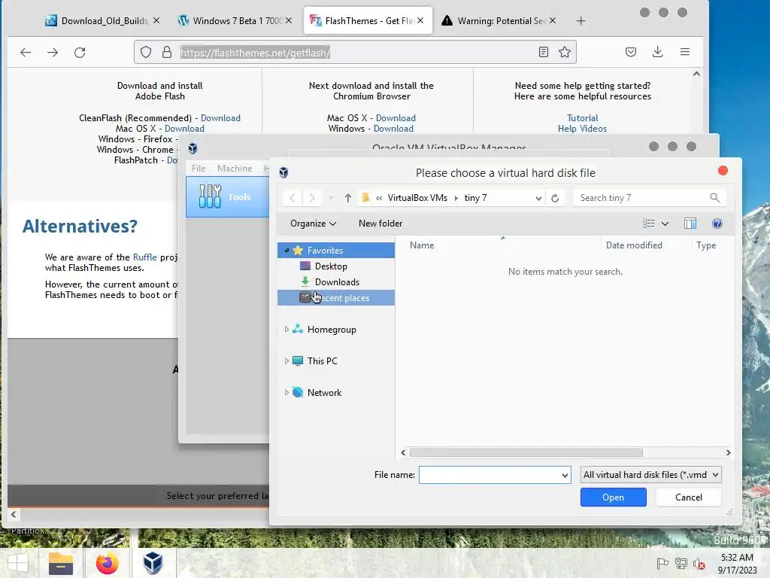770x578 pixels.
Task: Click the New folder button
Action: pyautogui.click(x=380, y=224)
